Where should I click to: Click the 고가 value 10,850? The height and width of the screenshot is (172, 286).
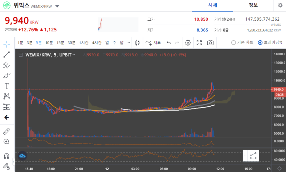pos(201,19)
